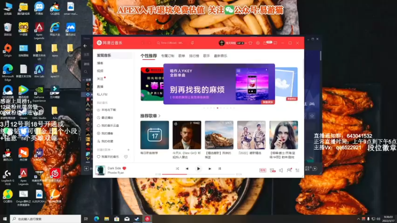Select the 歌手 tab
The width and height of the screenshot is (397, 223).
[x=206, y=56]
